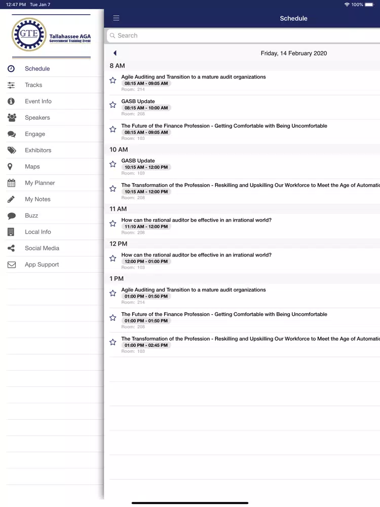Star the 08:15 AM GASB Update session
The width and height of the screenshot is (380, 507).
113,105
